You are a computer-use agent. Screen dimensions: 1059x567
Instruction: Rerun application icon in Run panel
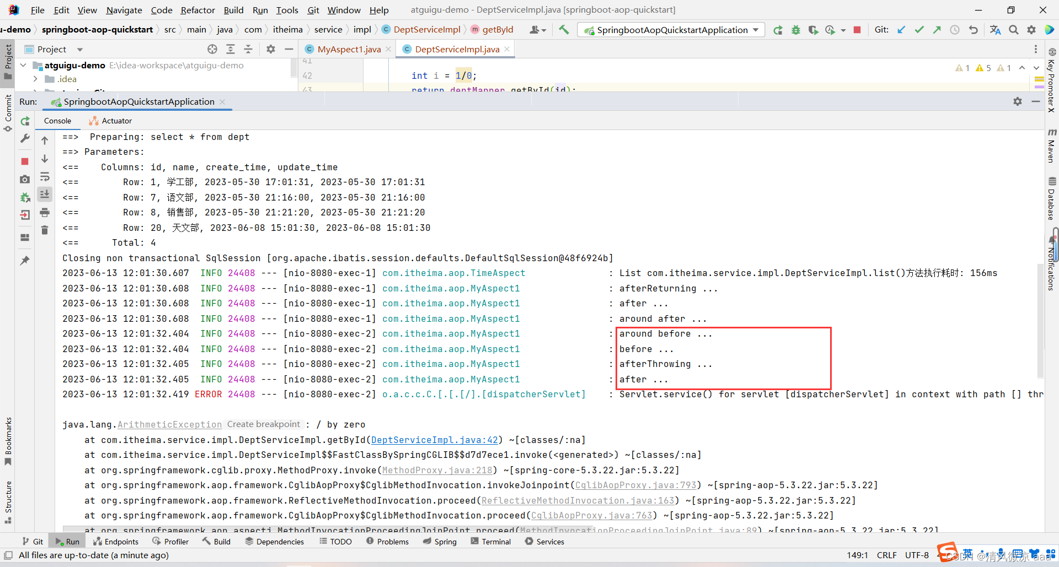tap(25, 121)
